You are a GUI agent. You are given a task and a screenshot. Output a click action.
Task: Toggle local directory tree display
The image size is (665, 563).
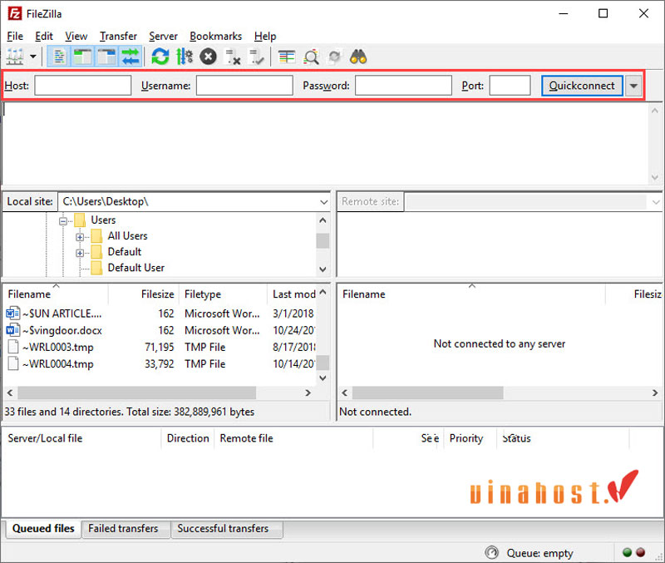coord(82,57)
